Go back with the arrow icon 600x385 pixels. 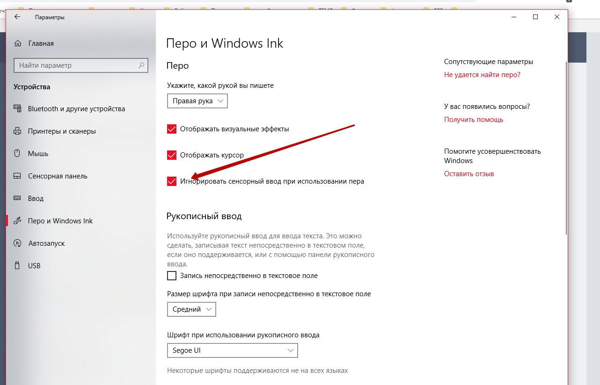click(17, 17)
